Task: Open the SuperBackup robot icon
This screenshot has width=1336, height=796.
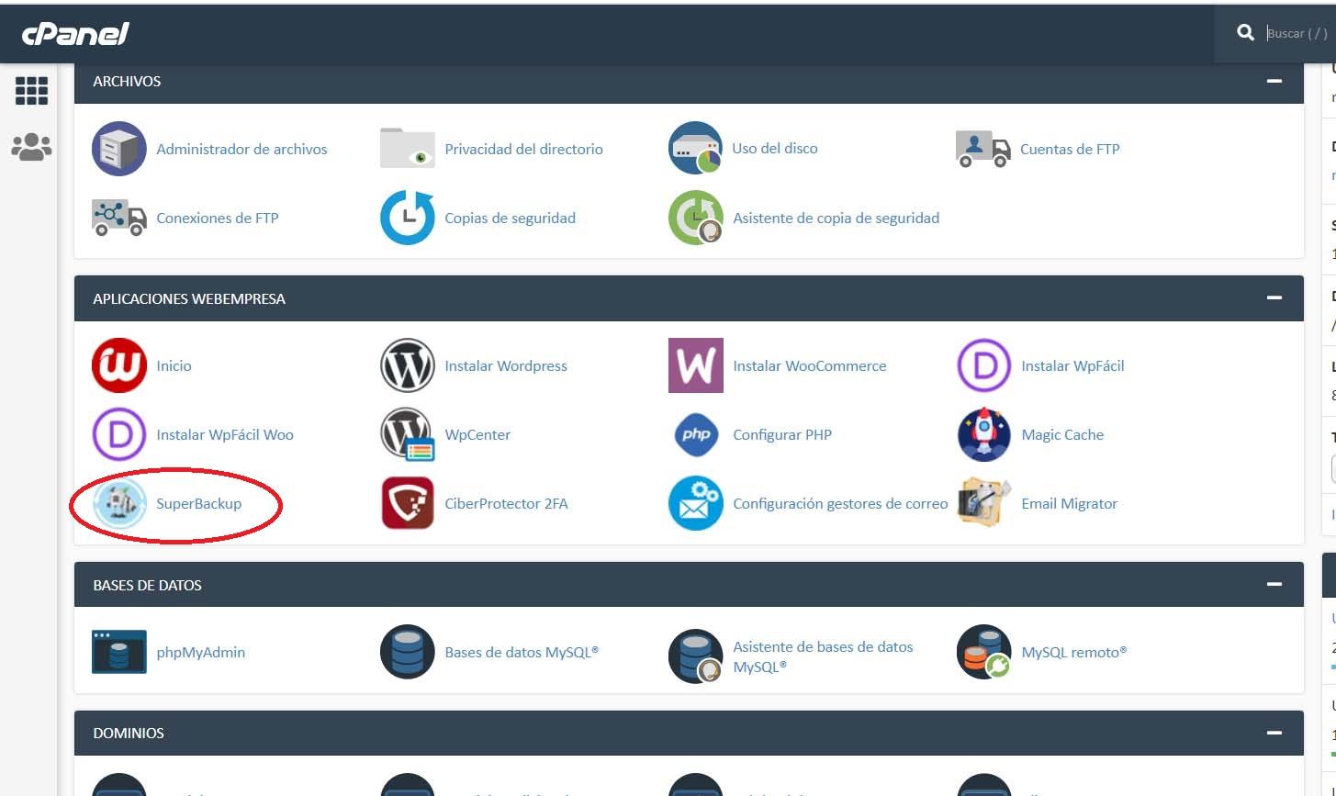Action: [x=119, y=503]
